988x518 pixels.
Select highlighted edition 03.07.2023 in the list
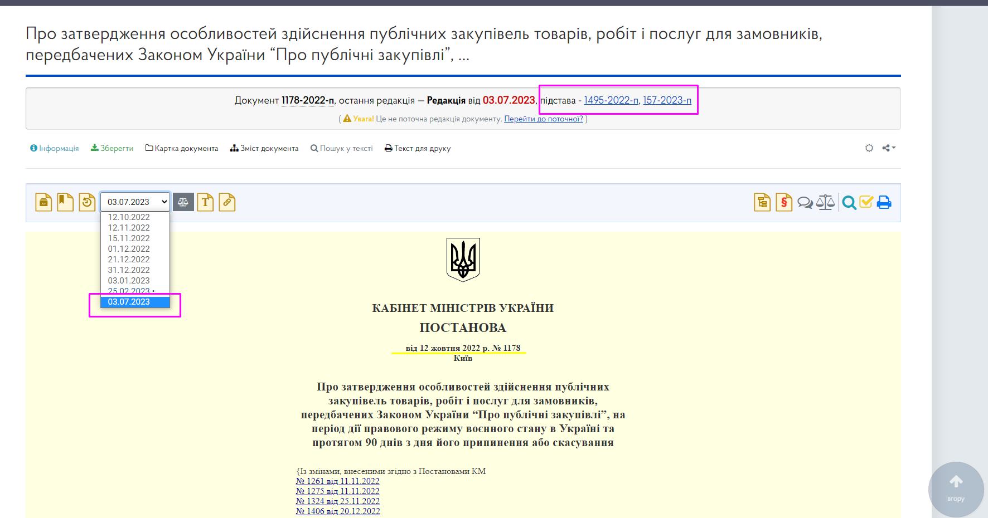[x=135, y=302]
